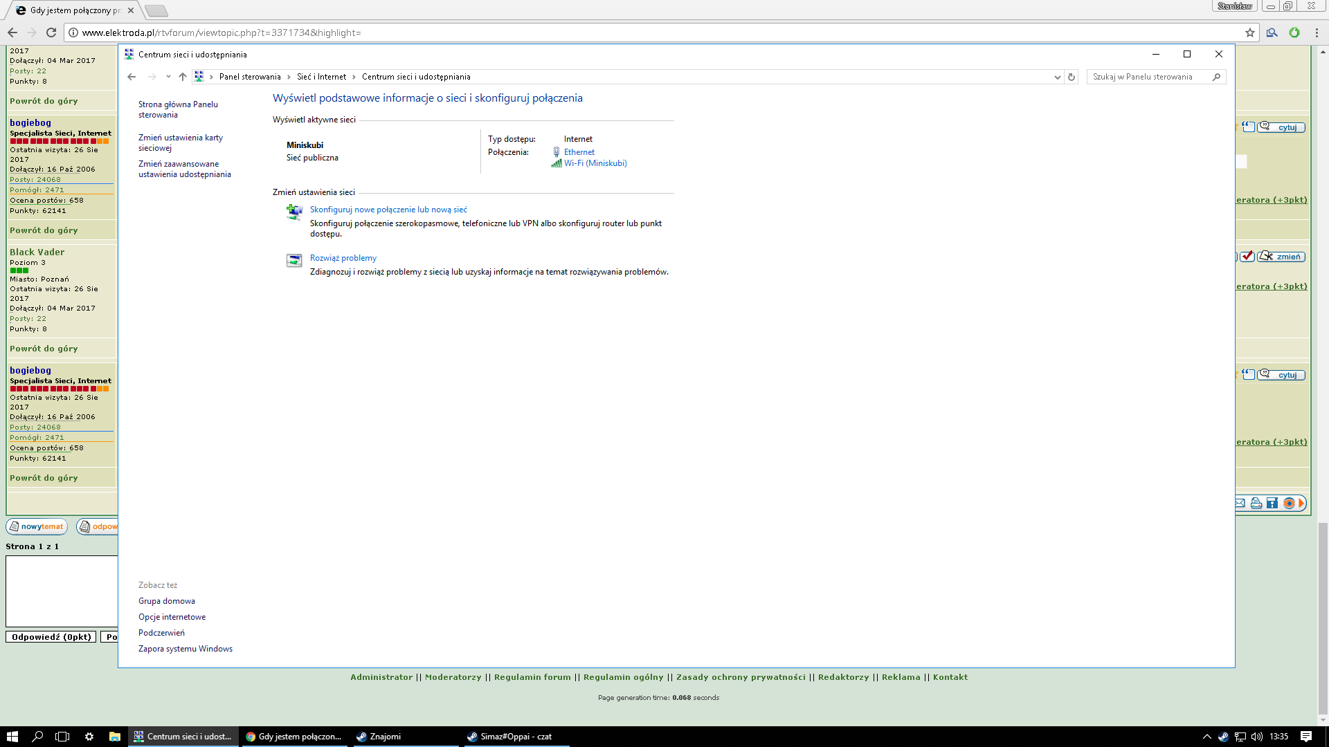This screenshot has width=1329, height=747.
Task: Go back in the Chrome browser
Action: 12,33
